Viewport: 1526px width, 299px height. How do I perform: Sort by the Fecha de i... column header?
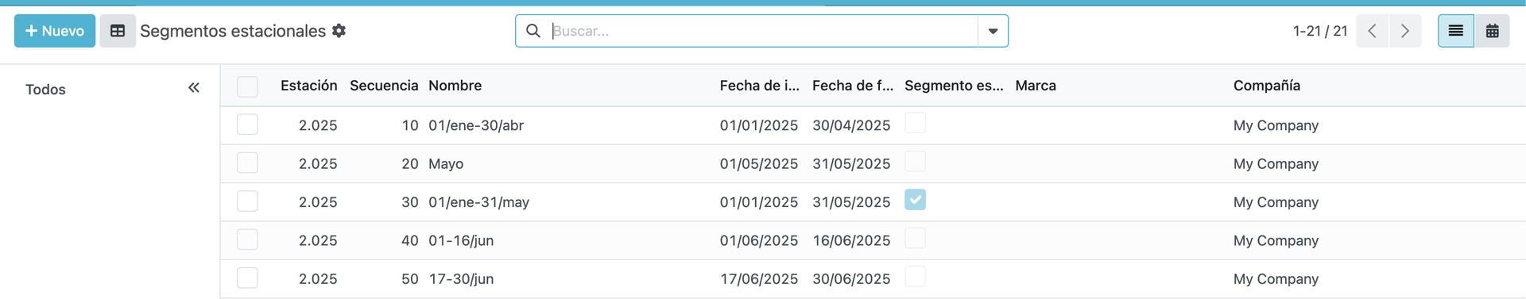(x=759, y=86)
